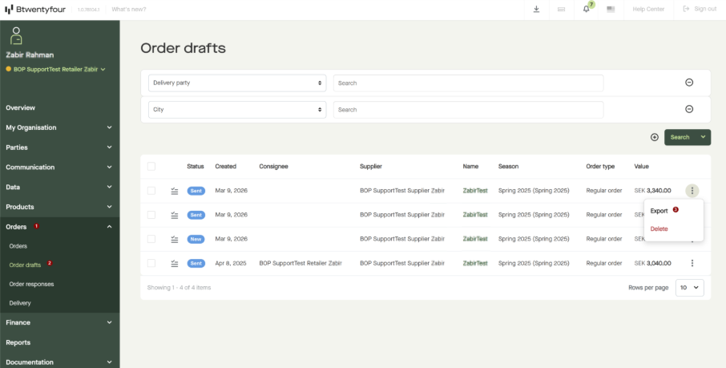The width and height of the screenshot is (726, 368).
Task: Click the language flag icon
Action: tap(611, 9)
